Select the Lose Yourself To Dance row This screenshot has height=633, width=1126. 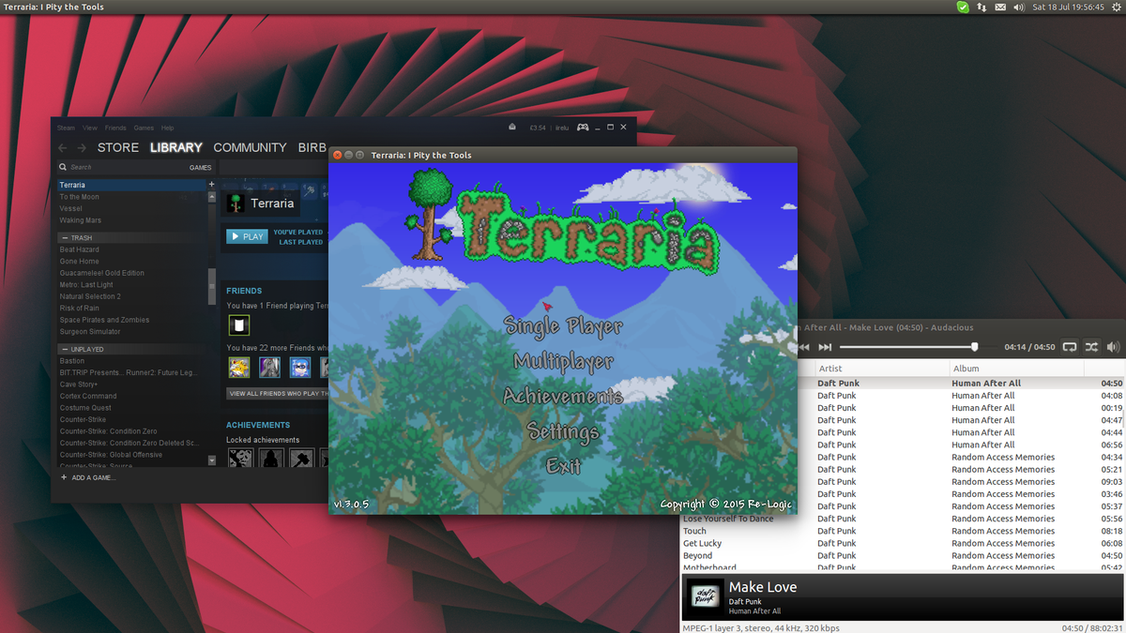pyautogui.click(x=903, y=519)
